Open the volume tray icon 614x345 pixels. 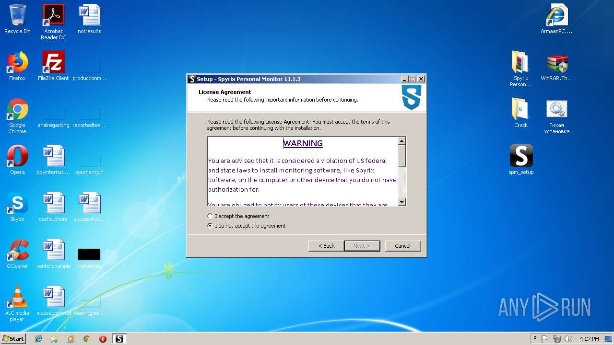[568, 339]
